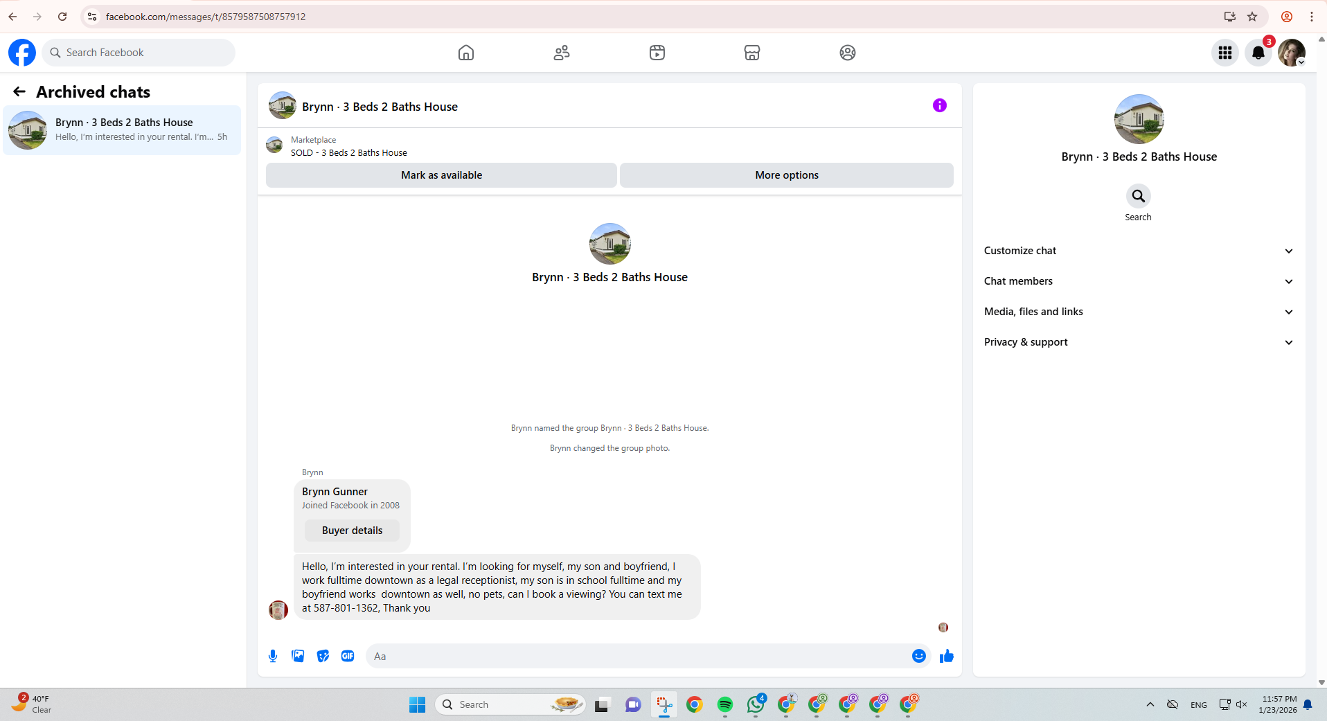Expand Chat members section

pos(1139,281)
